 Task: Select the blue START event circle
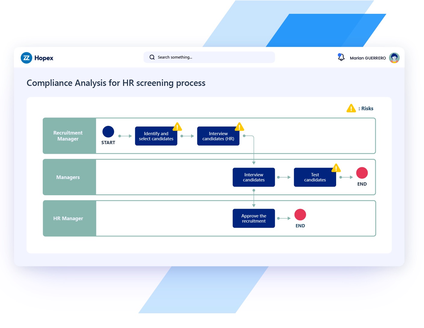[108, 132]
